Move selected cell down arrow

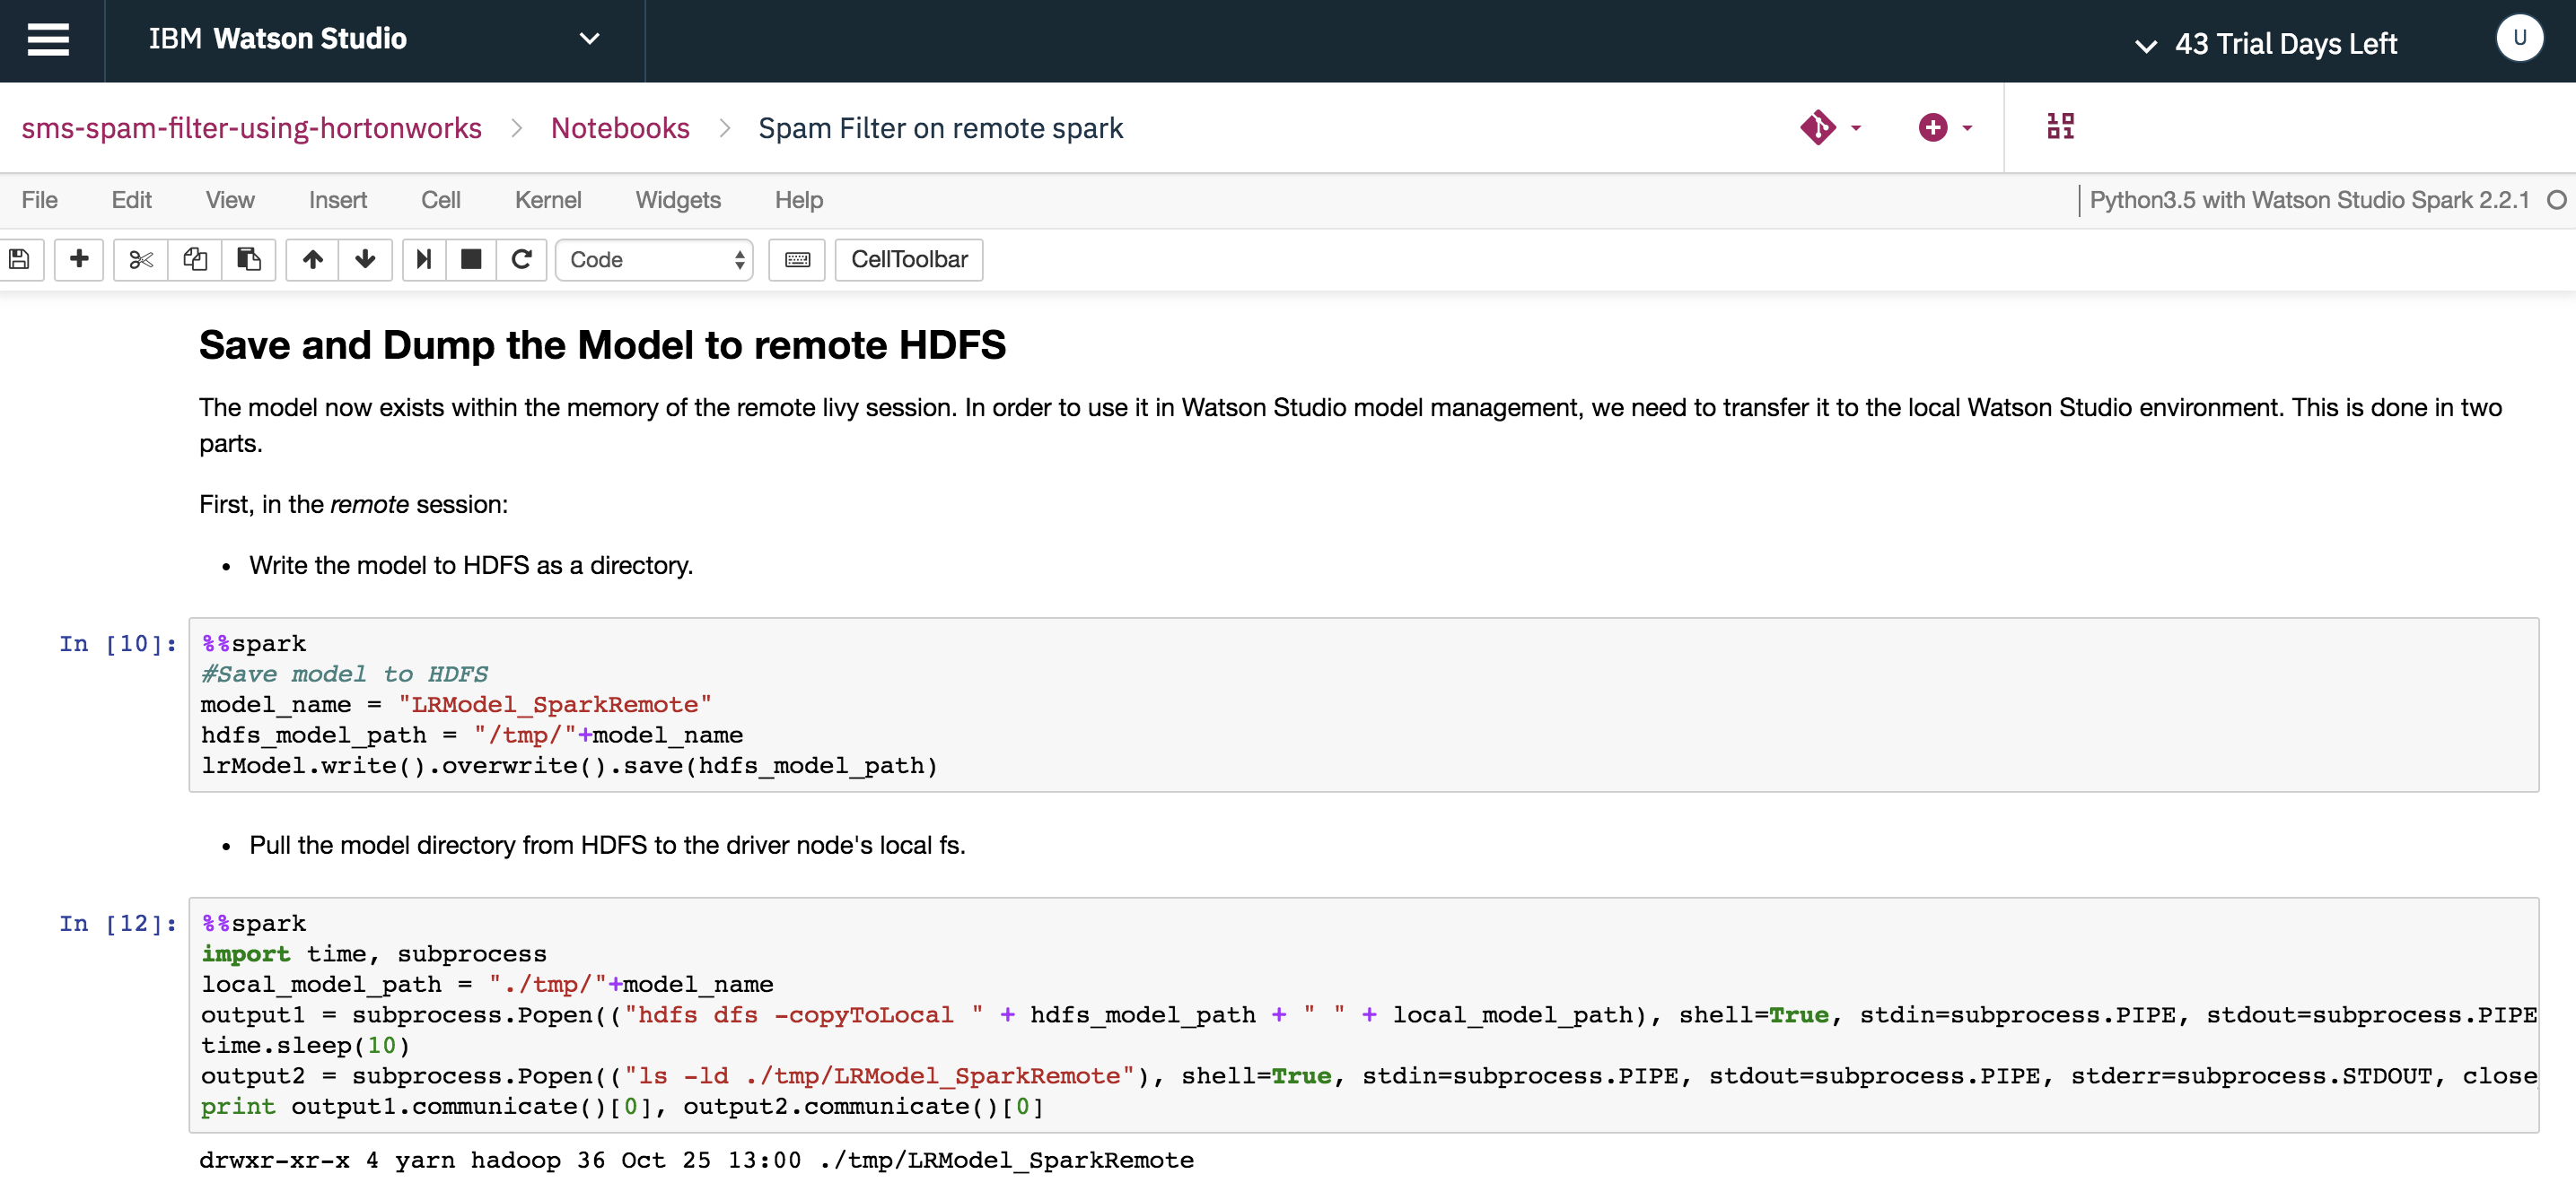coord(365,260)
